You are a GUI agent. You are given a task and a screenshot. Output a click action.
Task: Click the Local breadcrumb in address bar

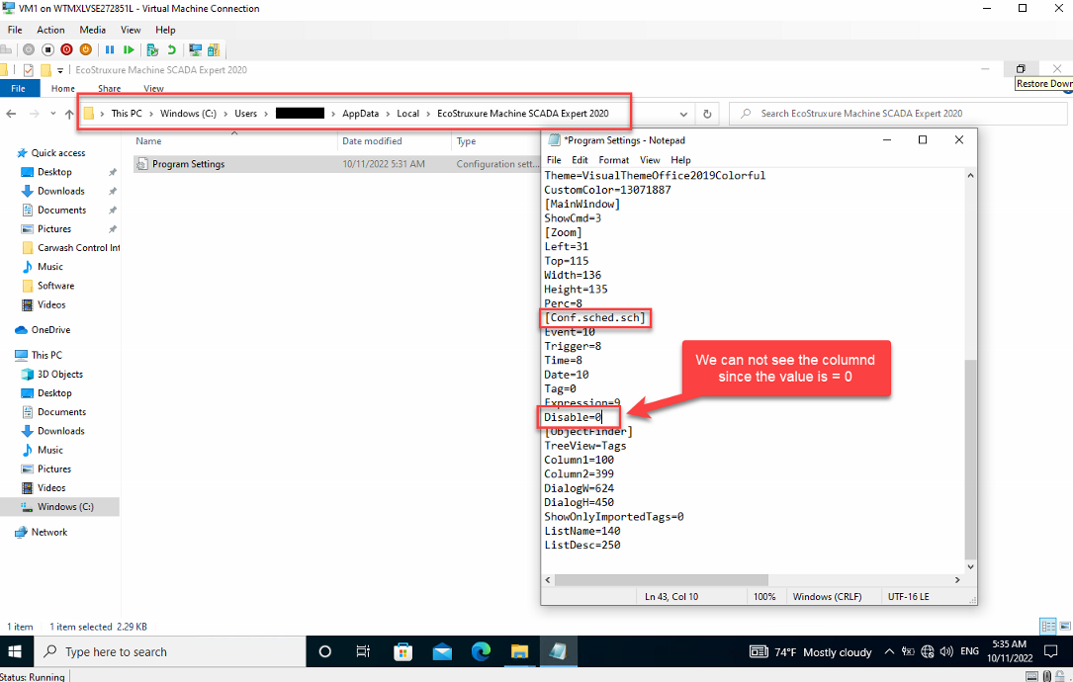click(407, 114)
